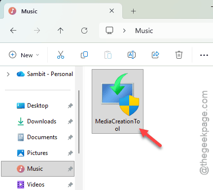The image size is (213, 190).
Task: Click the pin icon next to Downloads
Action: point(71,121)
